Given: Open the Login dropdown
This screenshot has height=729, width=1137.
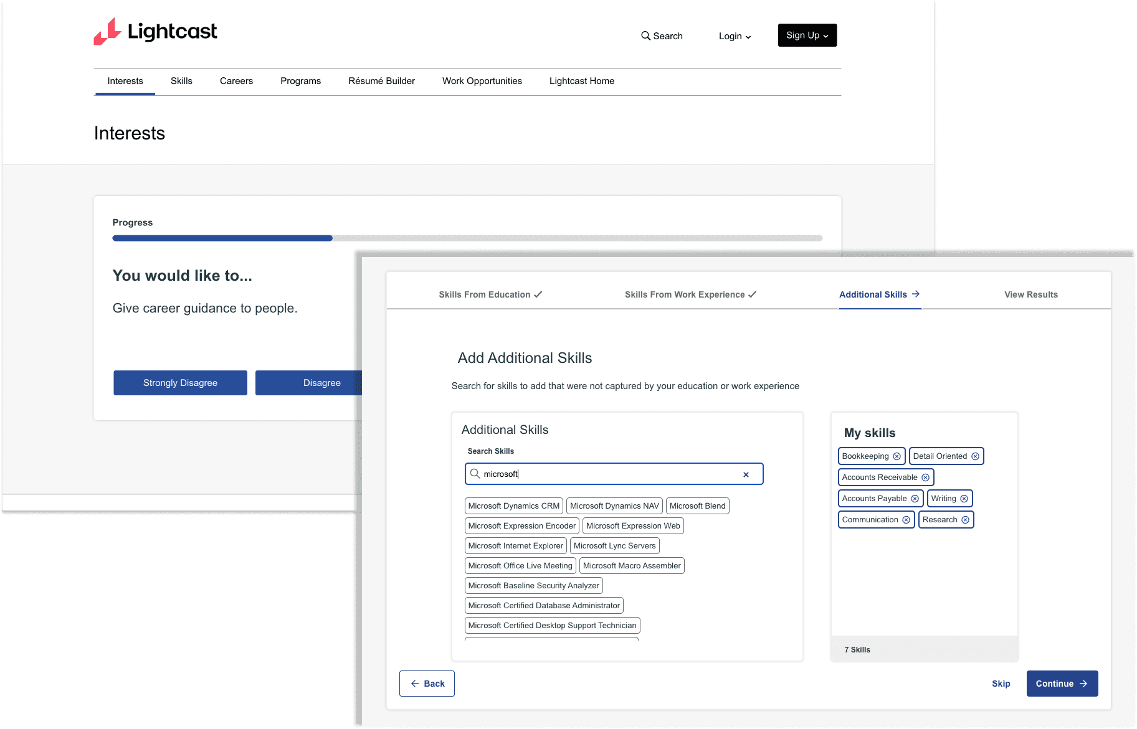Looking at the screenshot, I should (734, 36).
